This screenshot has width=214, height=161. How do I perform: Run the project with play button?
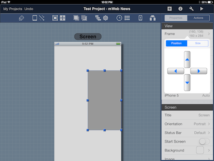[x=202, y=9]
